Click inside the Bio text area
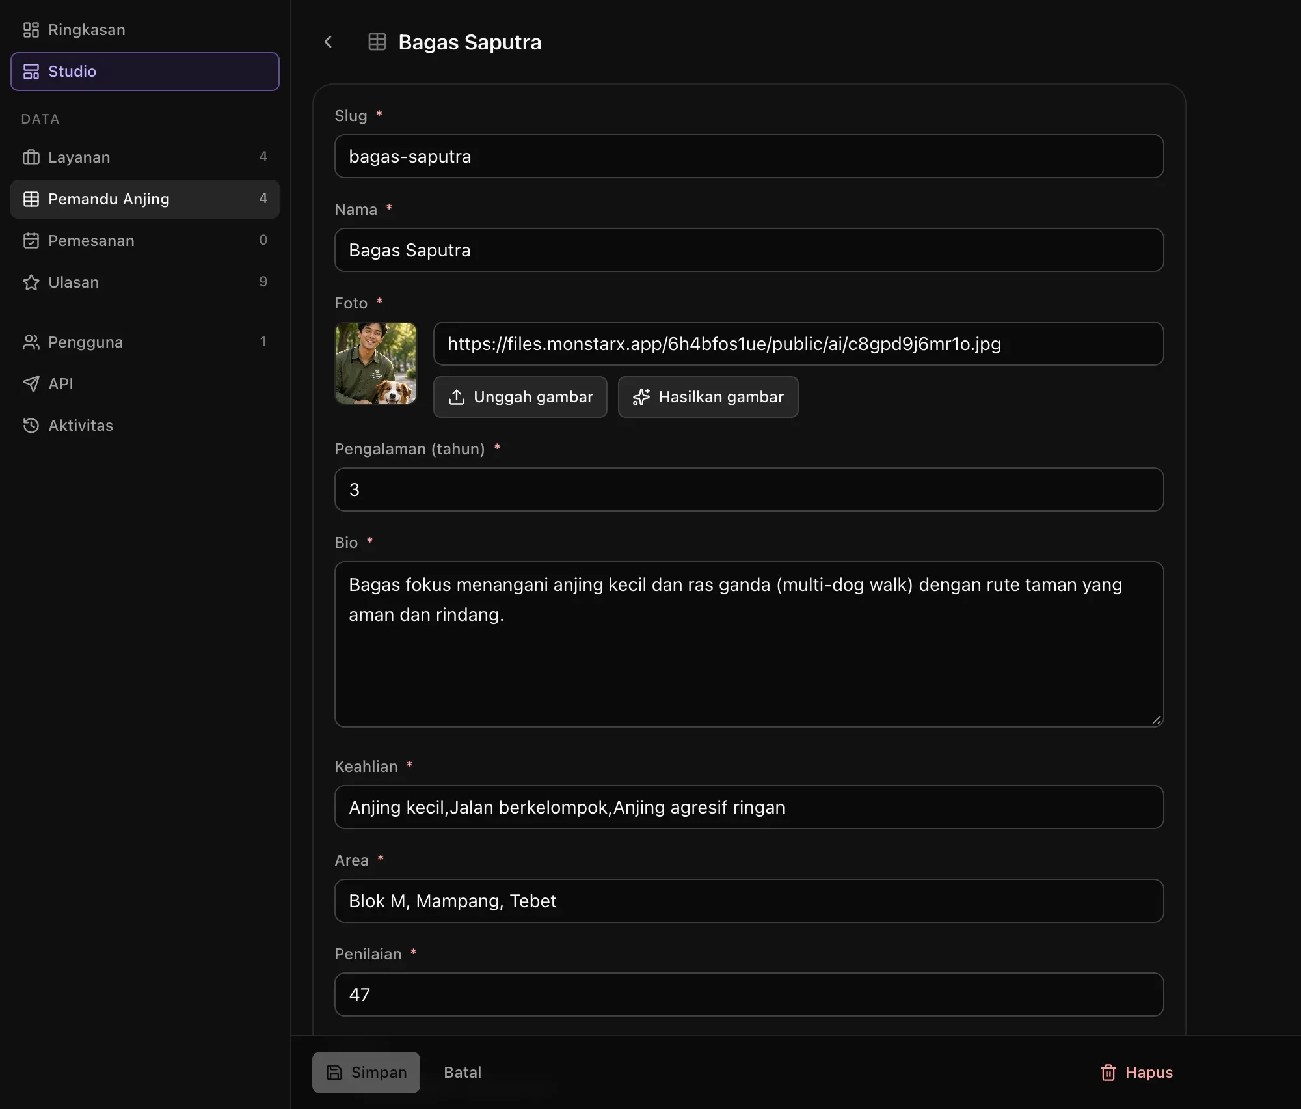 [x=749, y=644]
